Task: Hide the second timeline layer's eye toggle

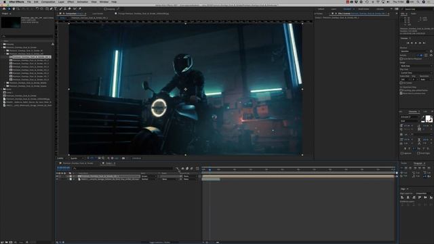Action: point(57,179)
